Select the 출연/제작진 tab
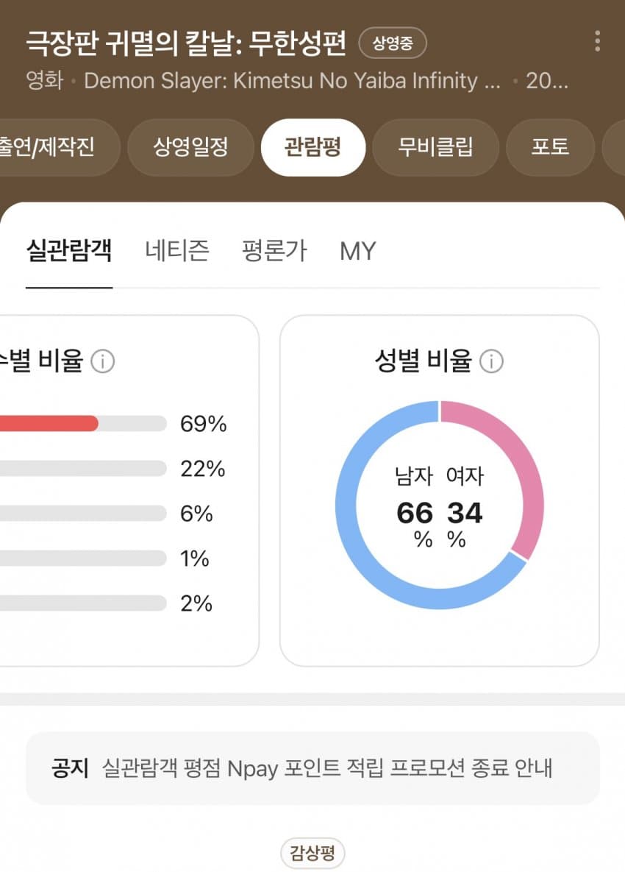This screenshot has width=625, height=872. coord(59,147)
